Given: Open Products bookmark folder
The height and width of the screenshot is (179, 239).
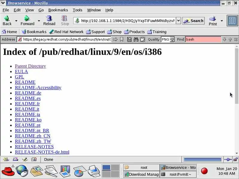Looking at the screenshot, I should (134, 32).
